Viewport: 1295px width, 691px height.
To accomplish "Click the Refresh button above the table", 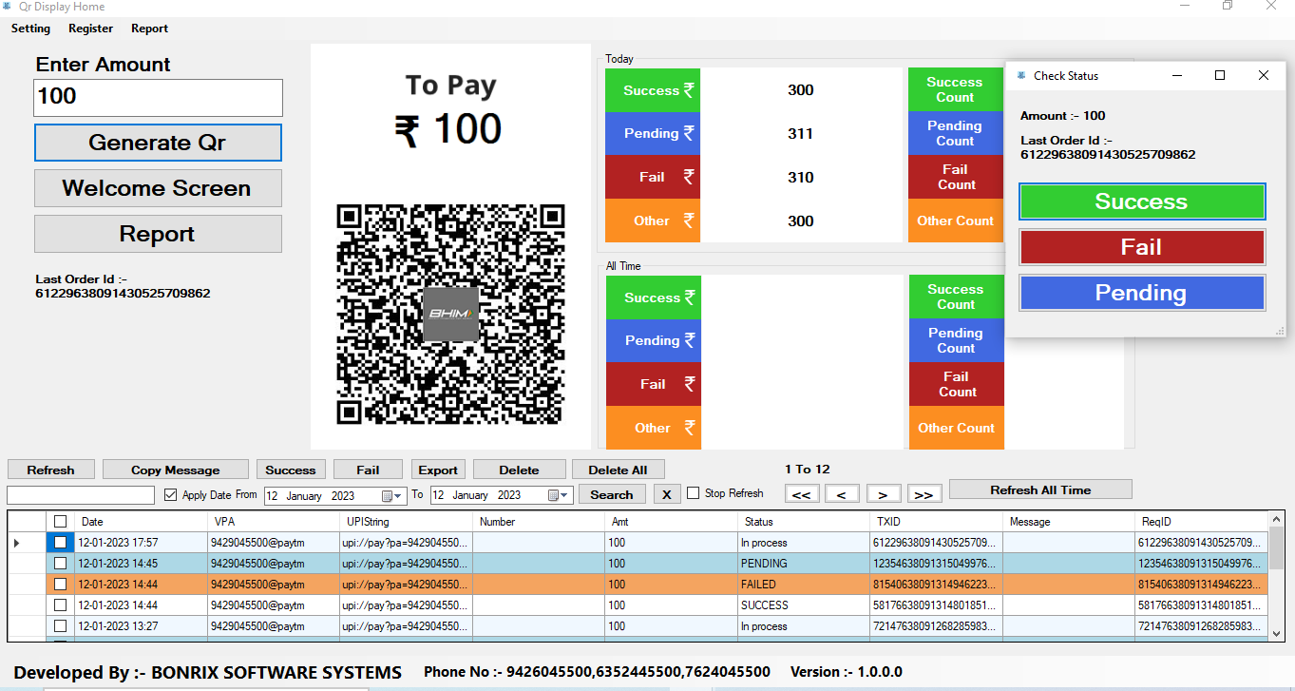I will 51,470.
